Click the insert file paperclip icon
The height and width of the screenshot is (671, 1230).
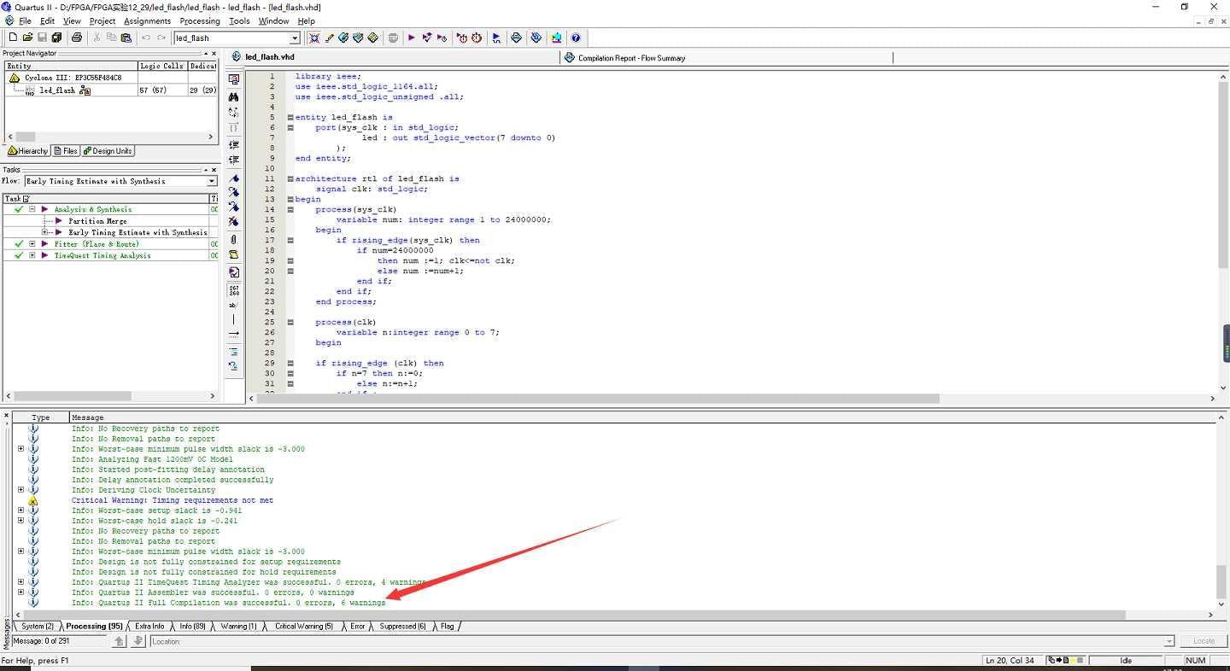[233, 240]
